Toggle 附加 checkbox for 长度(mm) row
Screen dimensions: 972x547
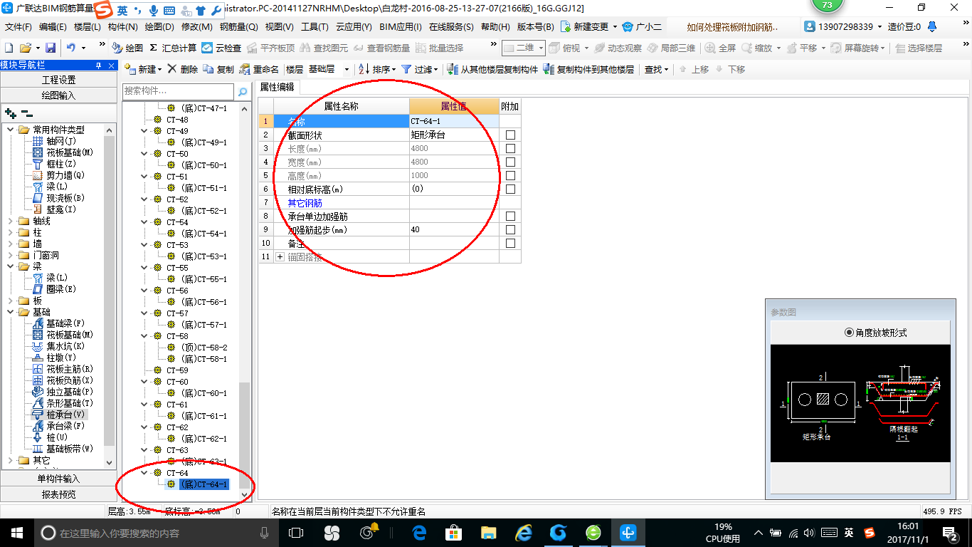[x=510, y=148]
